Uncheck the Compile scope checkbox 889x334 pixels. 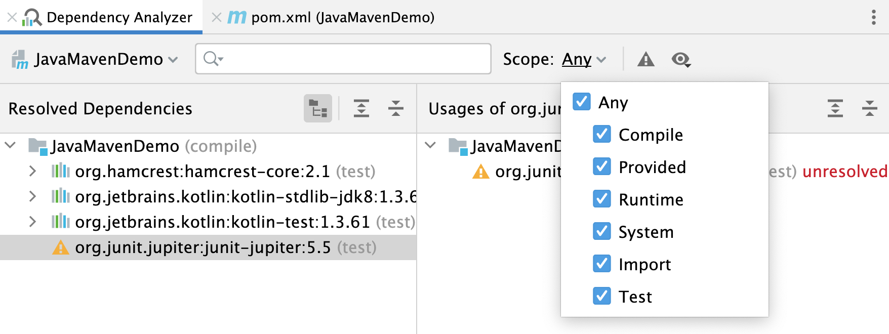coord(602,134)
